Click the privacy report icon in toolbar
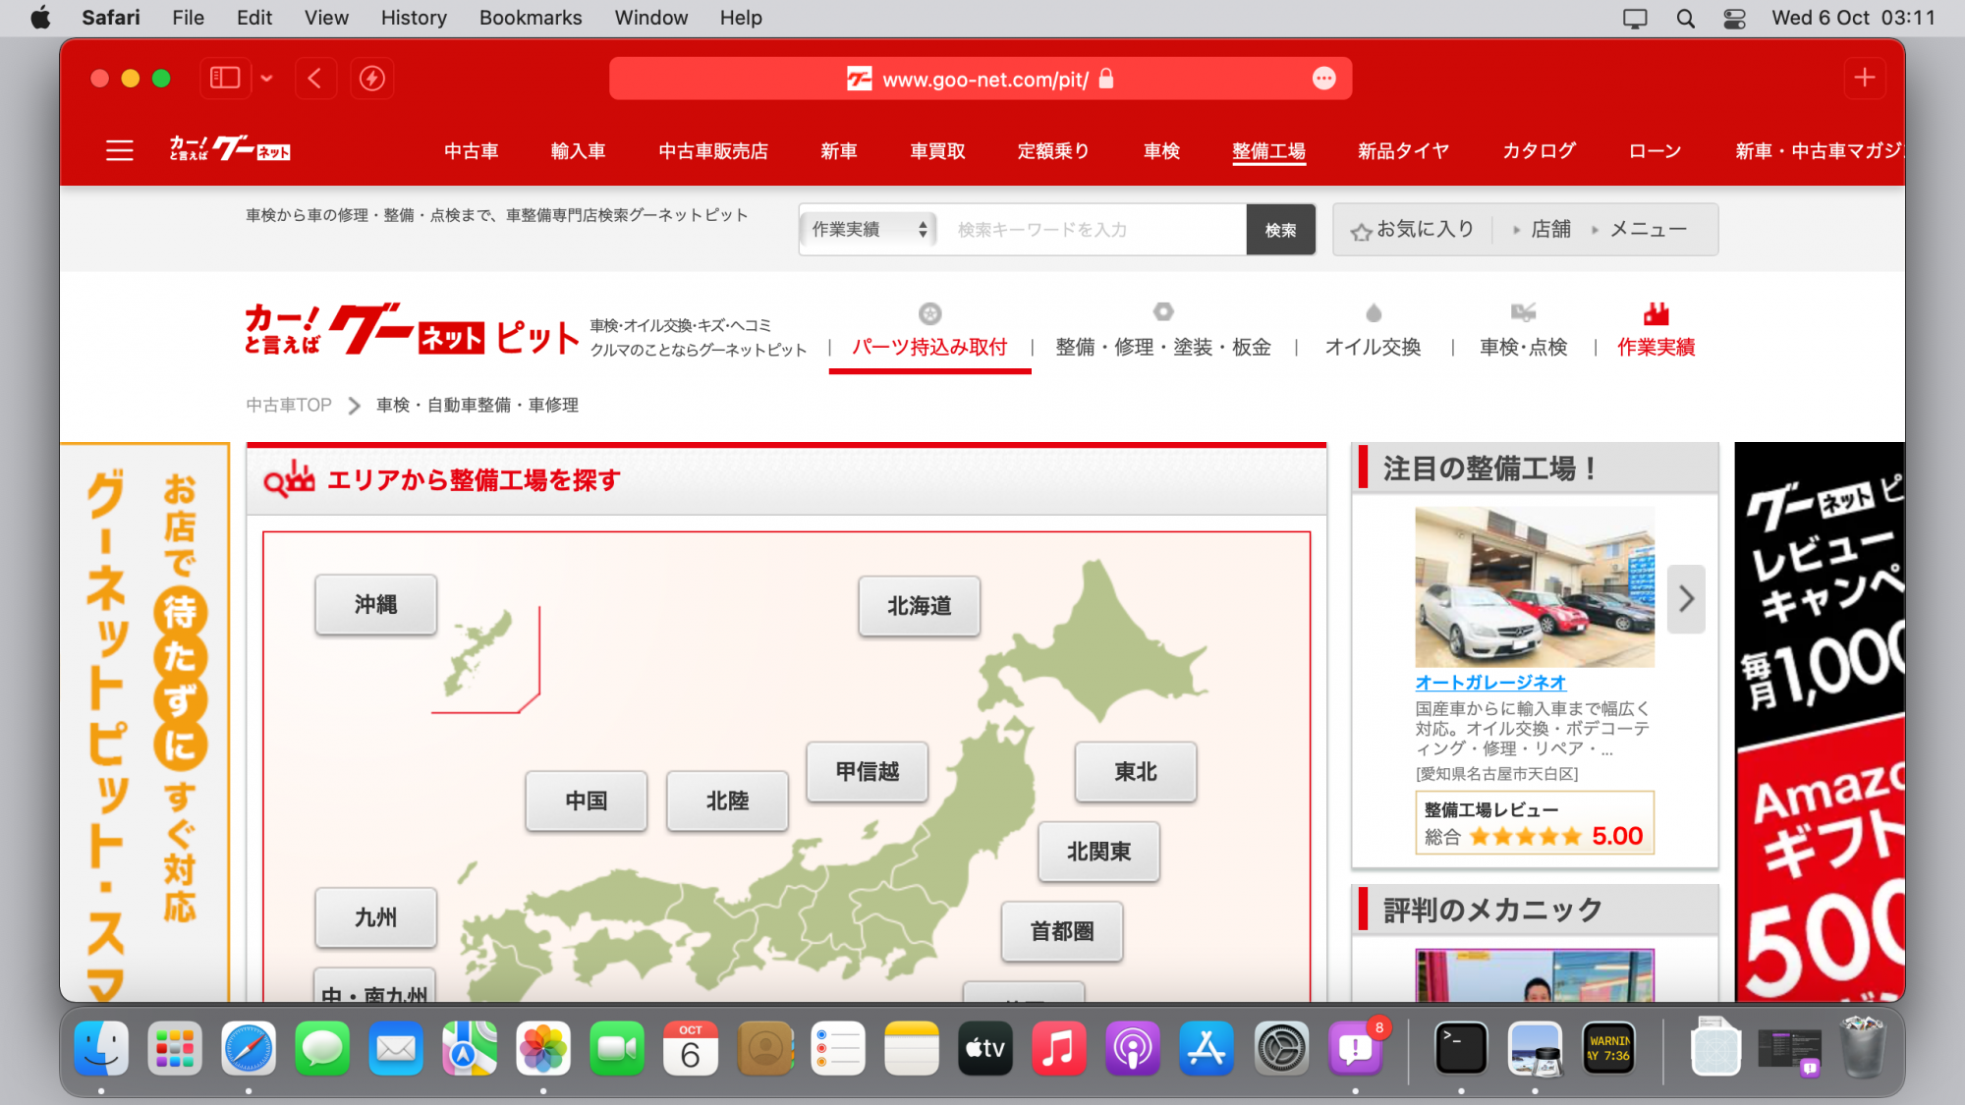1965x1105 pixels. (371, 78)
